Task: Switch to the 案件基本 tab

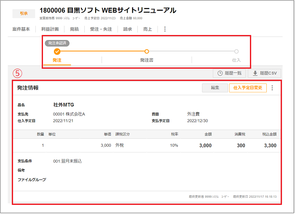Action: 21,29
